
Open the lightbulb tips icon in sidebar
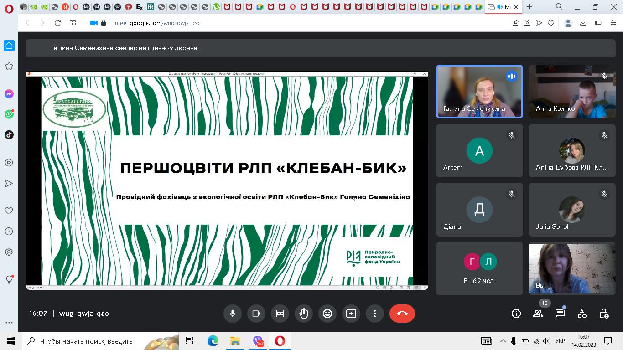tap(9, 279)
